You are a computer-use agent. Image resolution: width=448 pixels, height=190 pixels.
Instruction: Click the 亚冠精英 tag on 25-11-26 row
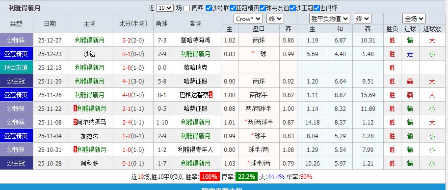(x=16, y=95)
